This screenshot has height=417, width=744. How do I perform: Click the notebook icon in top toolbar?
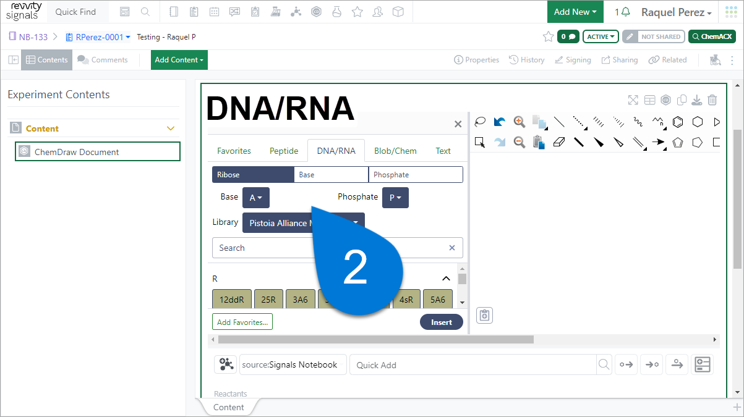click(x=174, y=12)
